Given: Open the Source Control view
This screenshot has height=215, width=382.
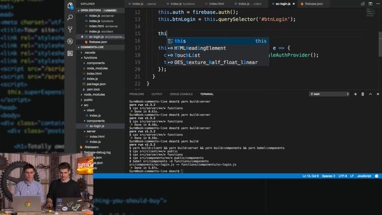Looking at the screenshot, I should pyautogui.click(x=70, y=29).
